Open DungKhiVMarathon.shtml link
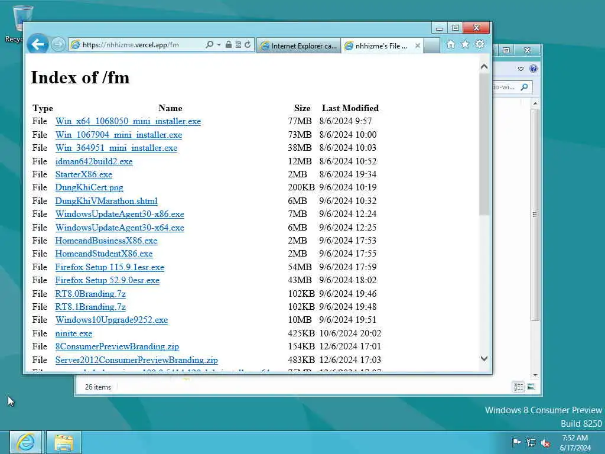The width and height of the screenshot is (605, 454). (x=106, y=201)
